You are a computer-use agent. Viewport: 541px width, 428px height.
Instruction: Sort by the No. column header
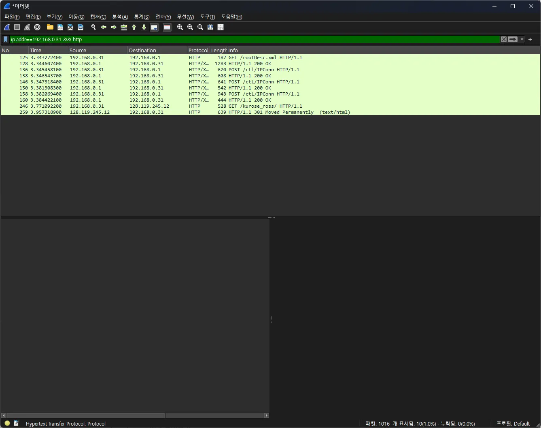point(15,50)
